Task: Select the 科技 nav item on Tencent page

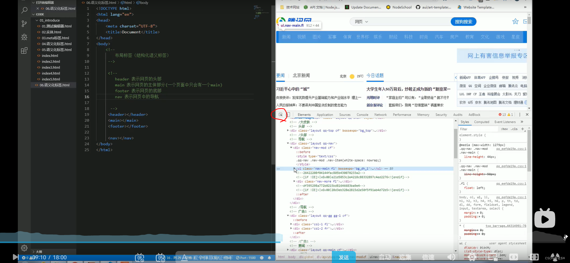Action: [408, 37]
